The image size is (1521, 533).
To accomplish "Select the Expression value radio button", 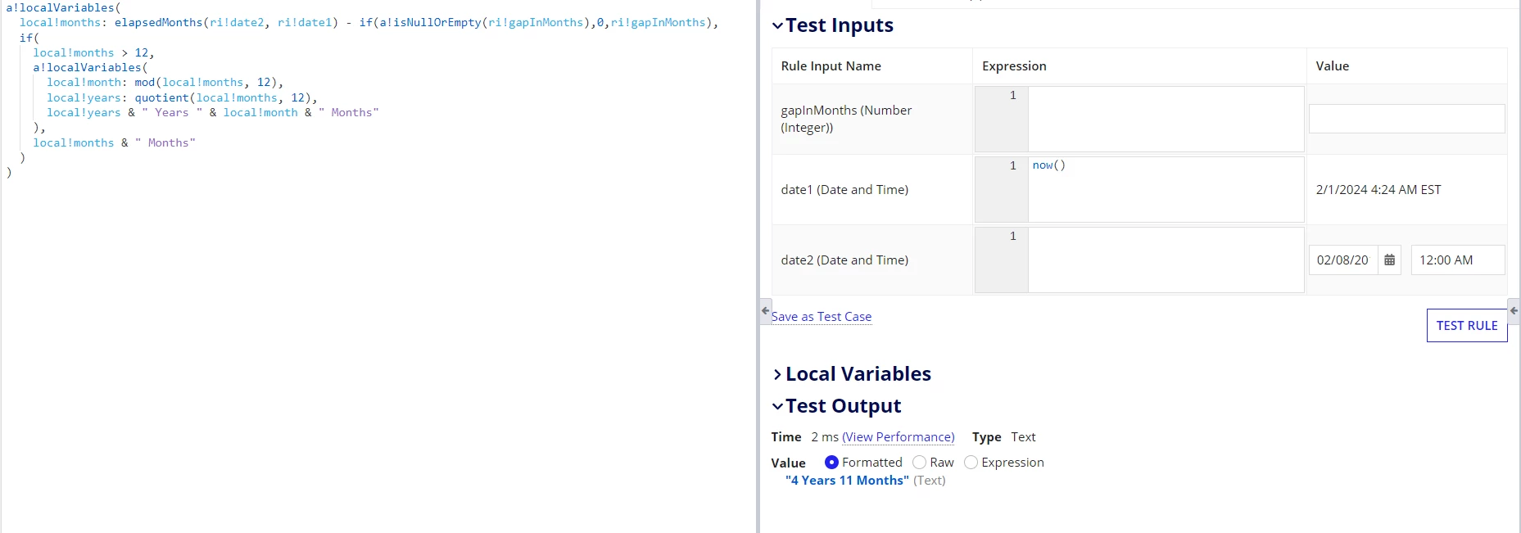I will (971, 463).
